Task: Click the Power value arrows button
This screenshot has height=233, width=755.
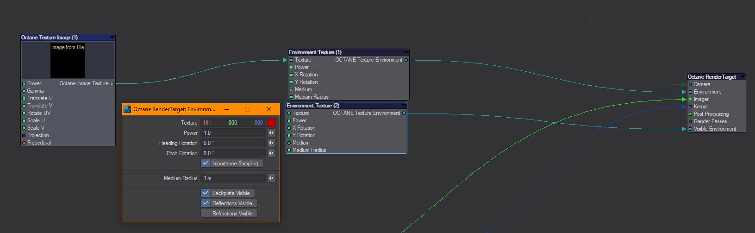Action: pos(271,133)
